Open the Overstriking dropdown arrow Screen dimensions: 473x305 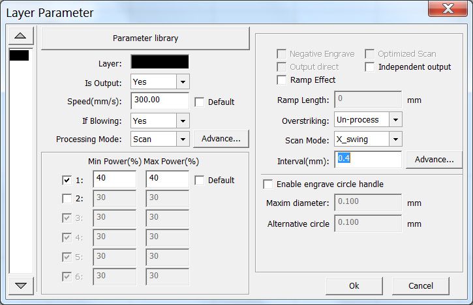click(x=395, y=120)
